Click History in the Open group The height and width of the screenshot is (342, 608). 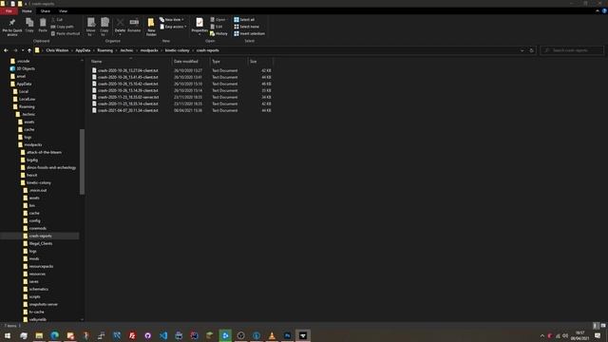[218, 34]
